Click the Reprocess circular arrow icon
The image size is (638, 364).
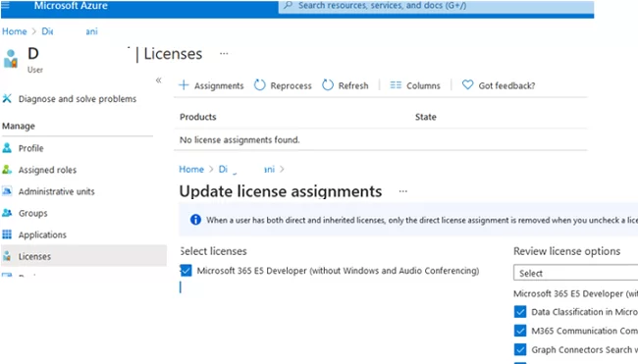pos(259,85)
